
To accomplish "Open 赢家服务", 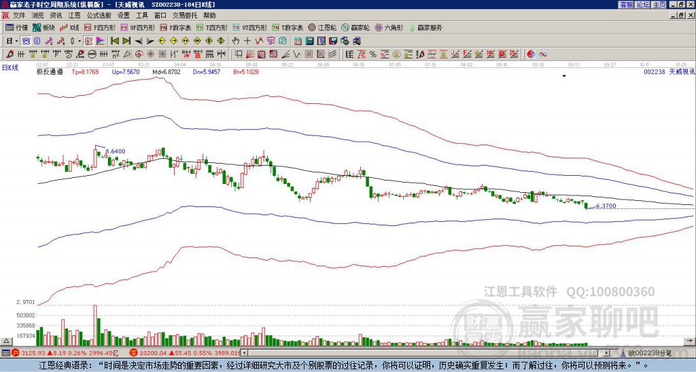I will tap(425, 27).
